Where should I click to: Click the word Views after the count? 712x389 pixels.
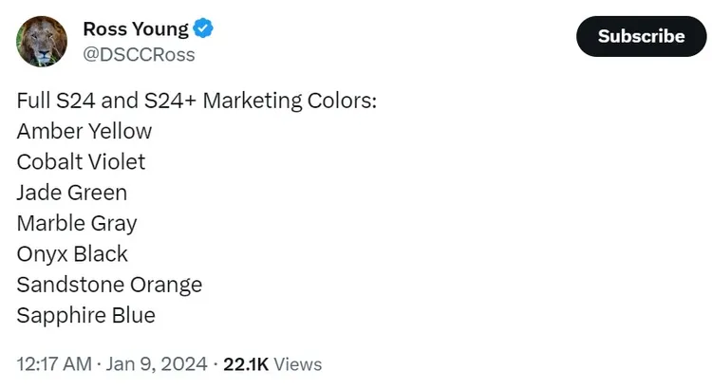tap(298, 364)
